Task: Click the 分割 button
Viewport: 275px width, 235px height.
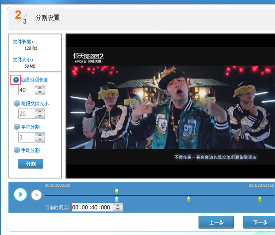Action: tap(31, 164)
